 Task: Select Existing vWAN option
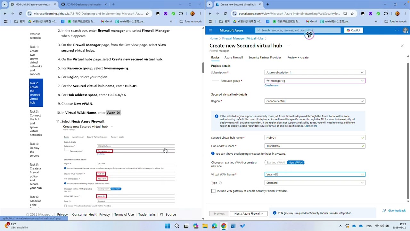pyautogui.click(x=276, y=162)
